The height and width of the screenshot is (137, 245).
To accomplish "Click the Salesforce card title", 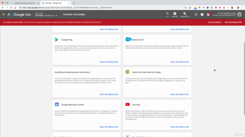I will (x=138, y=40).
